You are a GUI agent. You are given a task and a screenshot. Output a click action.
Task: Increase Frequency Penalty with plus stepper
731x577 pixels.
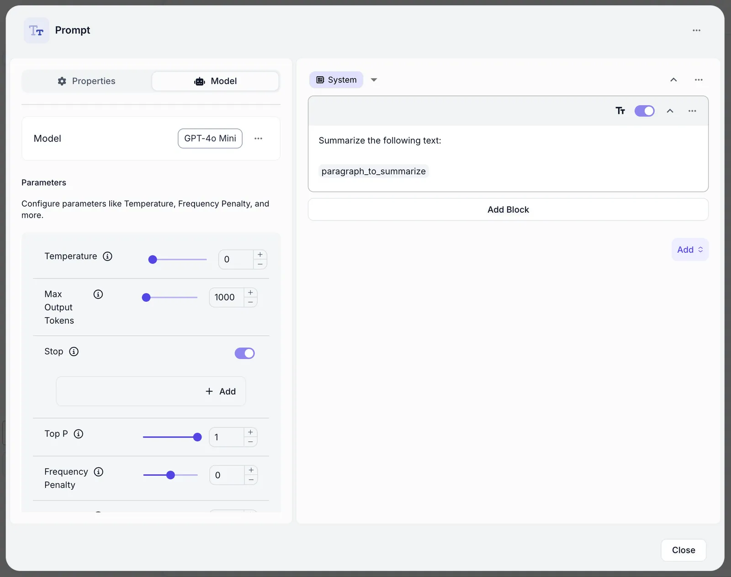(x=251, y=470)
